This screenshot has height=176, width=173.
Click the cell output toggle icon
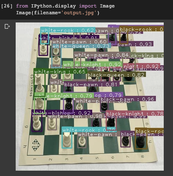point(7,26)
